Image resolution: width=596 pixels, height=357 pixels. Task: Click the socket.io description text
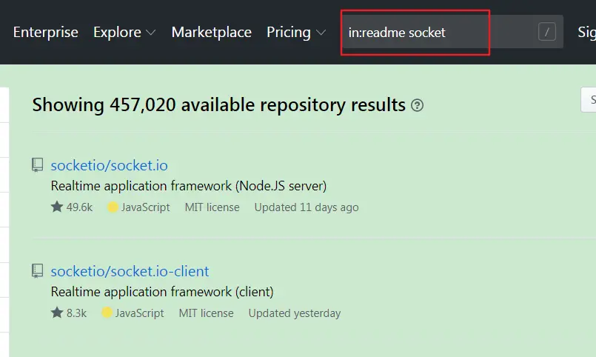(x=188, y=185)
